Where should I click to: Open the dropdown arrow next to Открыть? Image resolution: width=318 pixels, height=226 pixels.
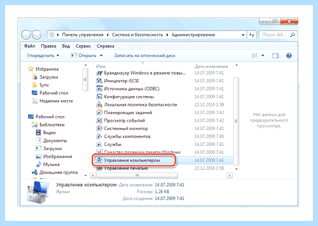click(x=101, y=55)
